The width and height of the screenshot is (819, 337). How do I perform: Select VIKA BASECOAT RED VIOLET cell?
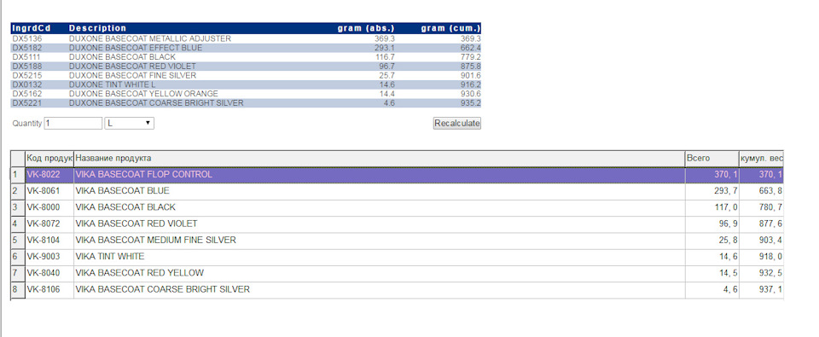[379, 224]
